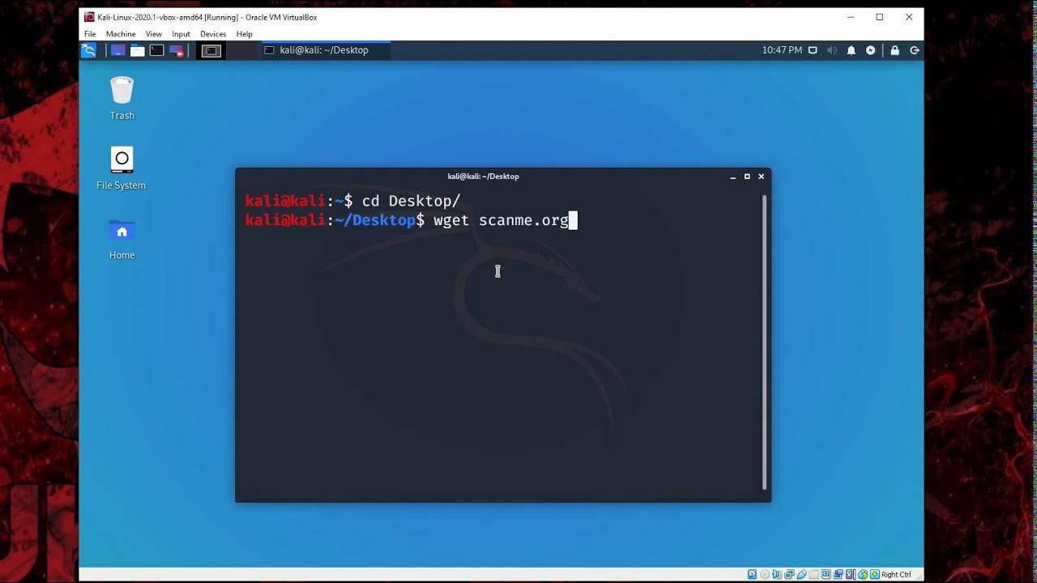Click the terminal vertical scrollbar
The image size is (1037, 583).
pyautogui.click(x=765, y=342)
